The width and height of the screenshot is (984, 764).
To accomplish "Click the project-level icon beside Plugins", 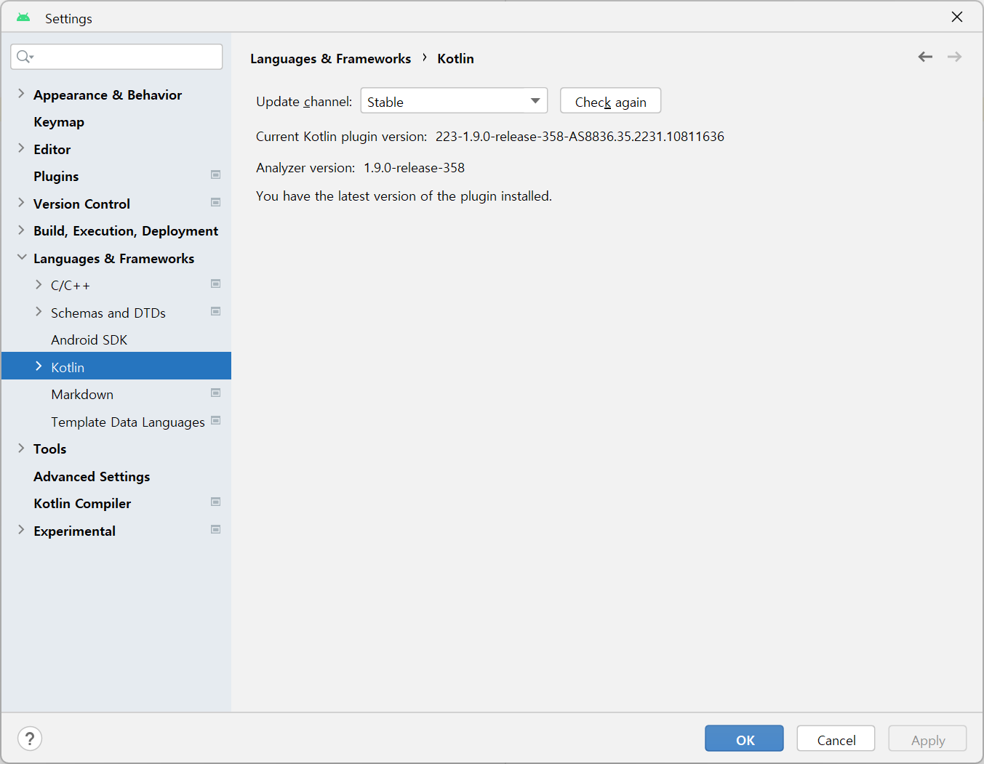I will (x=216, y=174).
